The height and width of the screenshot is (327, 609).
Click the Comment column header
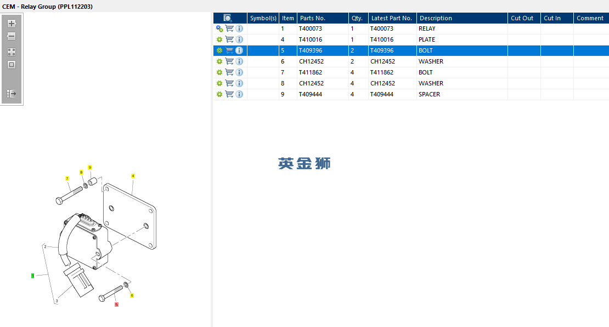(591, 18)
